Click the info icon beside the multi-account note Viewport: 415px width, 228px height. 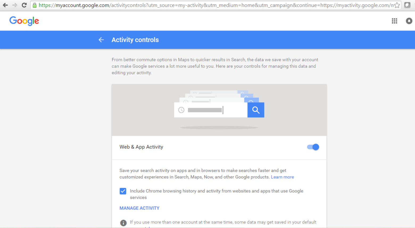coord(123,223)
